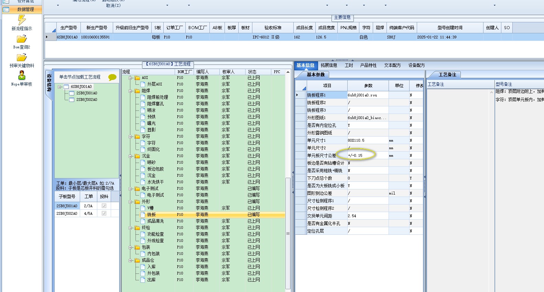Click the 成品仓 folder icon

click(138, 260)
